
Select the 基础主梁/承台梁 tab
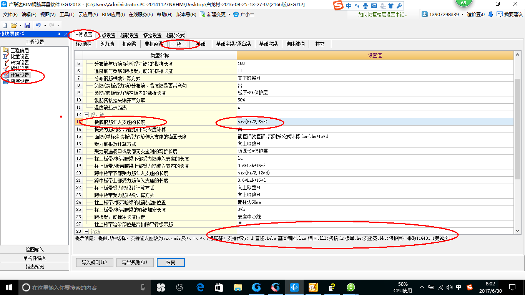click(233, 44)
